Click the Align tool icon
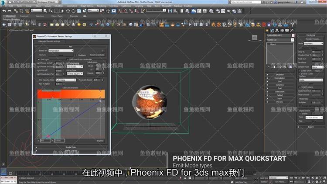327x184 pixels. tap(175, 11)
